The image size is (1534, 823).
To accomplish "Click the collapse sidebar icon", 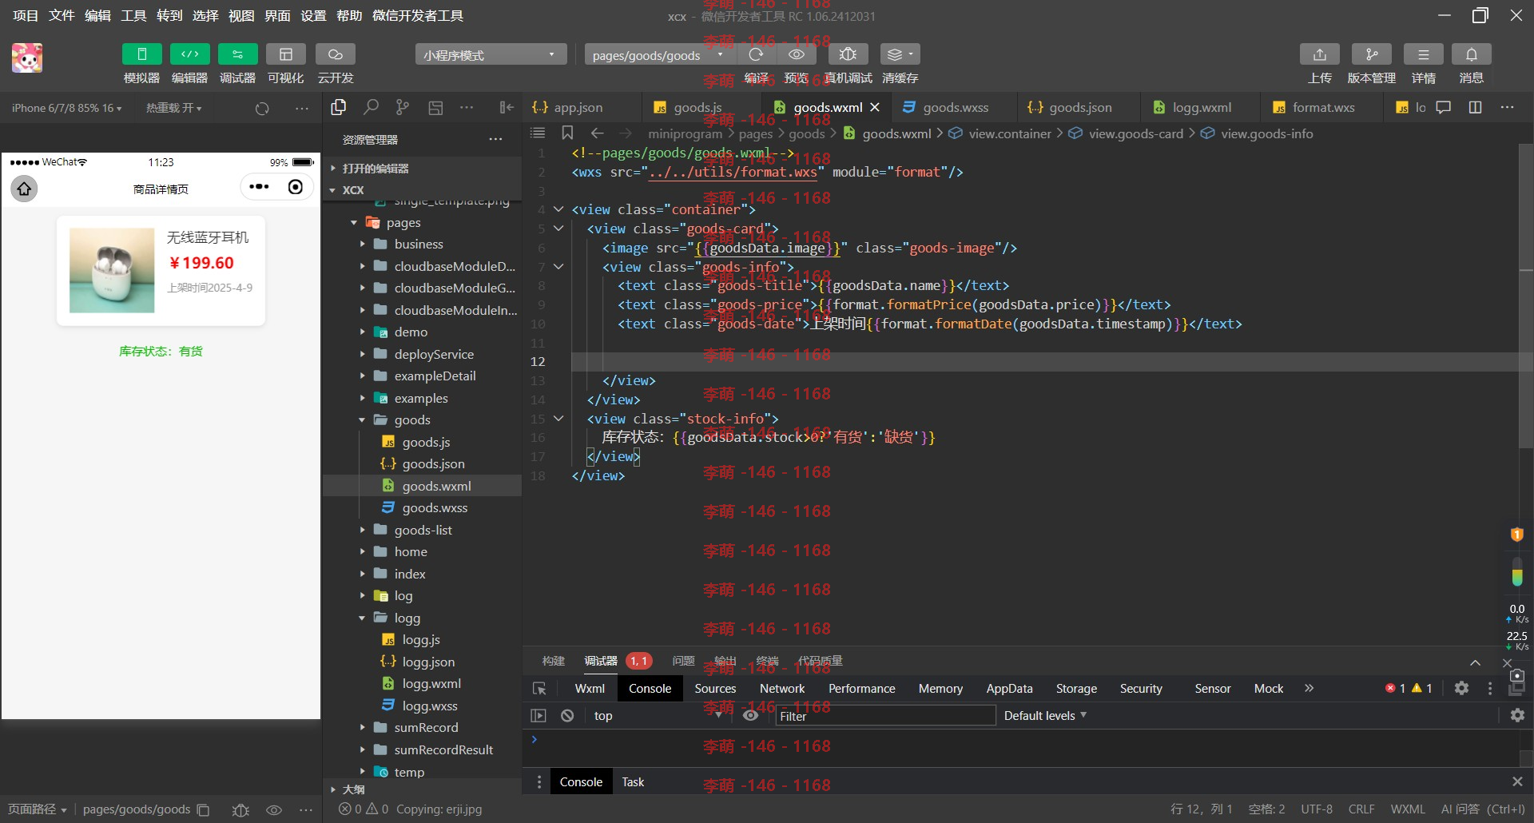I will 507,107.
